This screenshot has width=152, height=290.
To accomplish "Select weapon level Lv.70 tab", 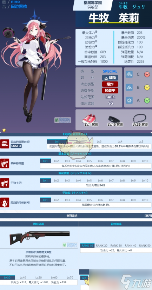I will tap(70, 278).
